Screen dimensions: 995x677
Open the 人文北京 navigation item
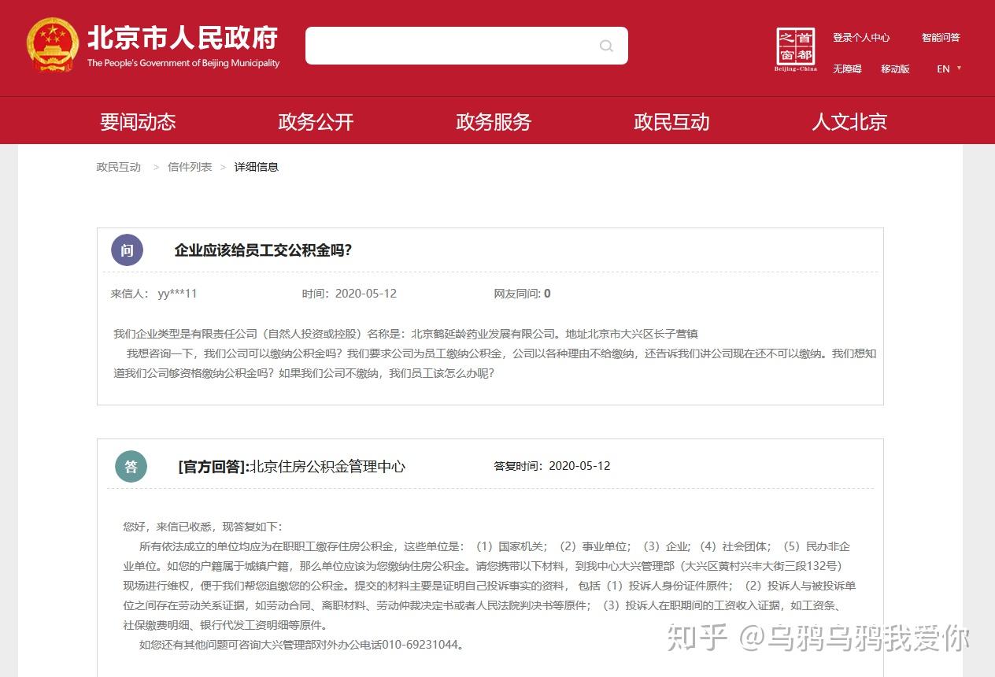[x=849, y=122]
